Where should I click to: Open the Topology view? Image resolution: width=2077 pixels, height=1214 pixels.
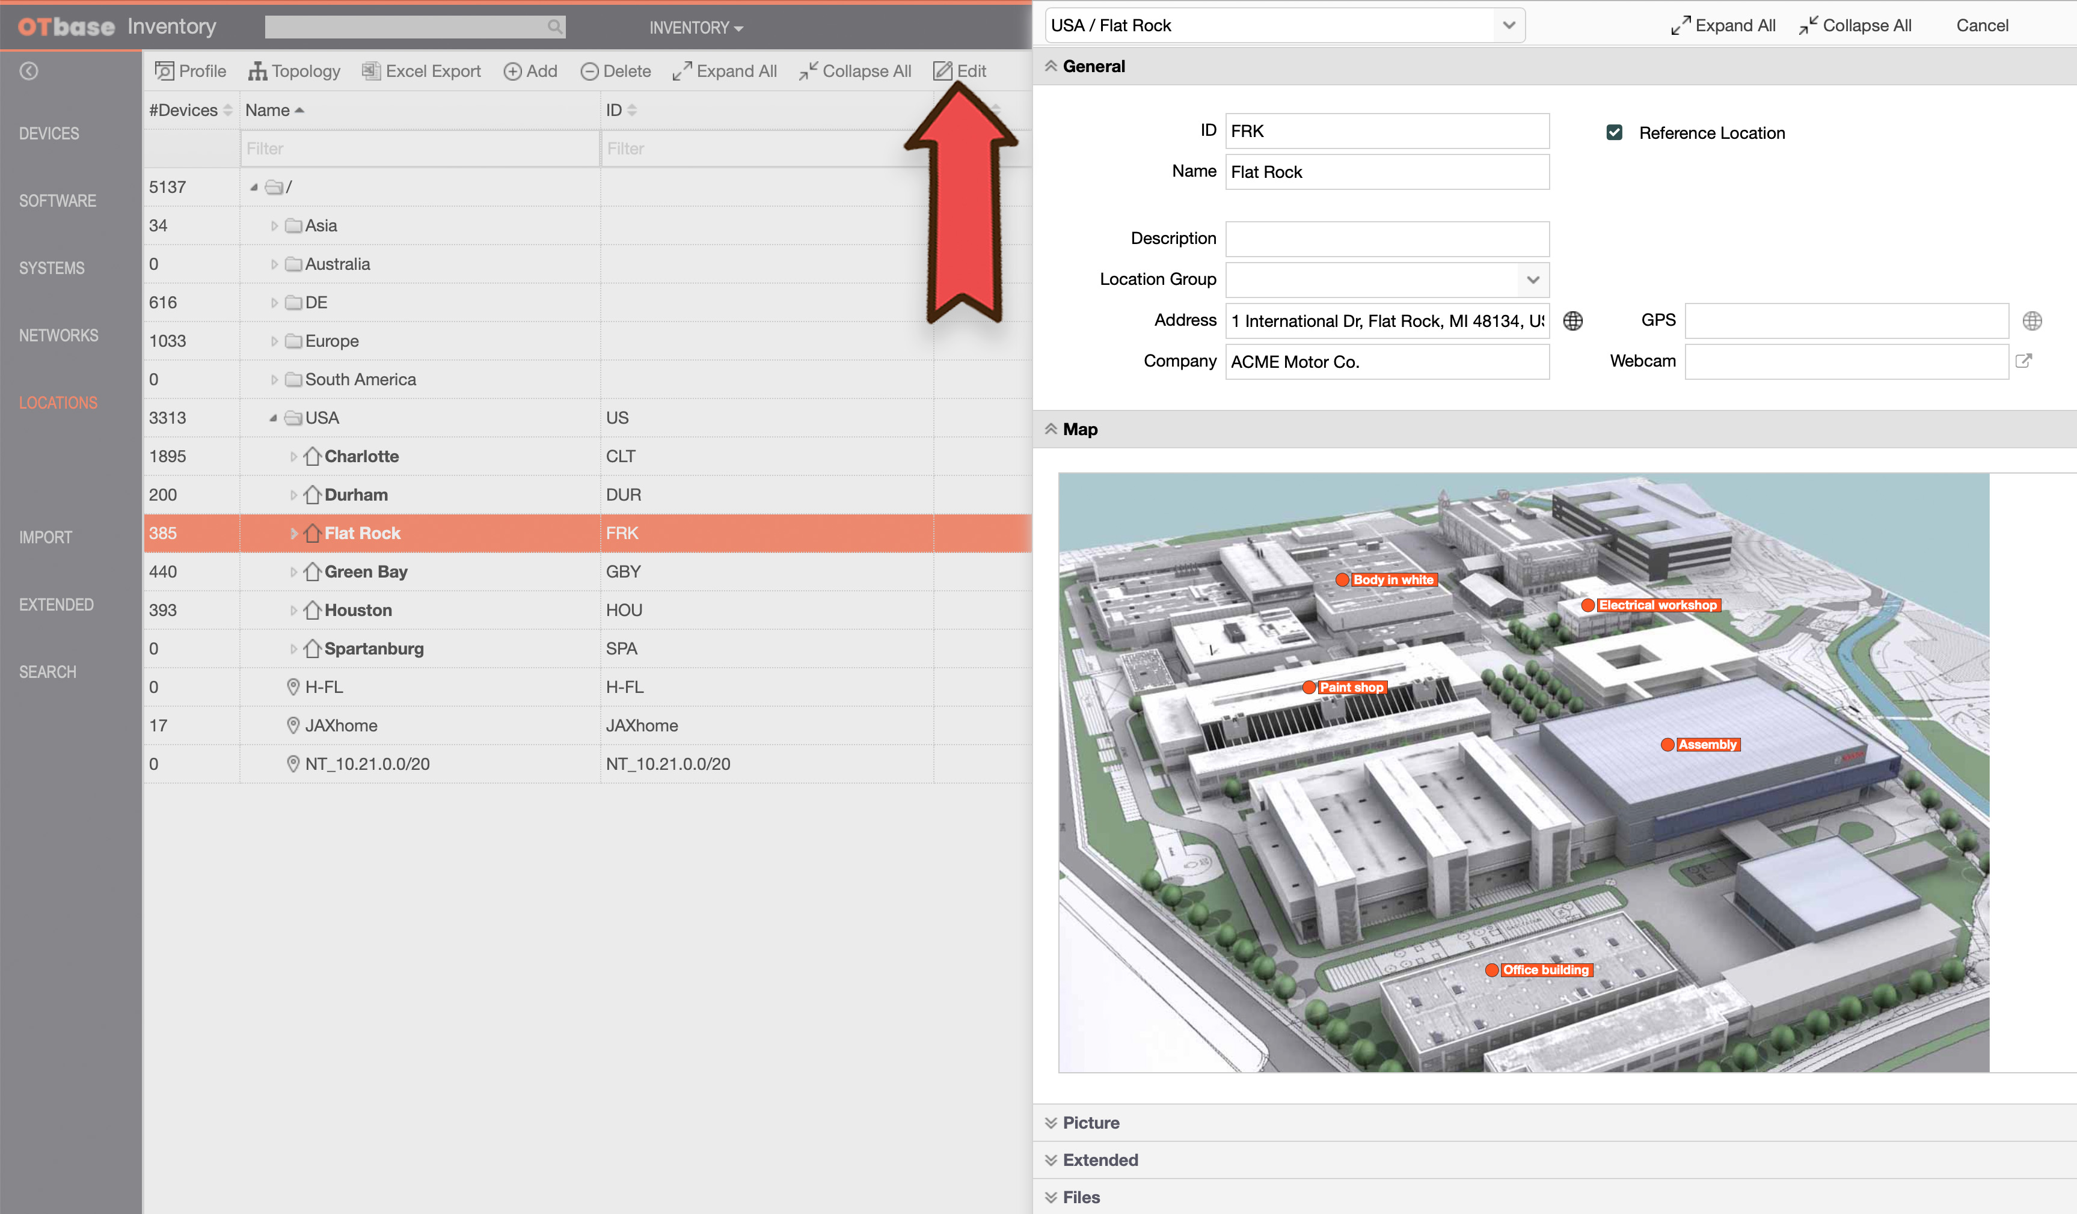point(294,71)
